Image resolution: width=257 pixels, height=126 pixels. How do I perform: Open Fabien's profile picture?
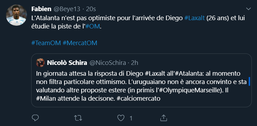16,15
